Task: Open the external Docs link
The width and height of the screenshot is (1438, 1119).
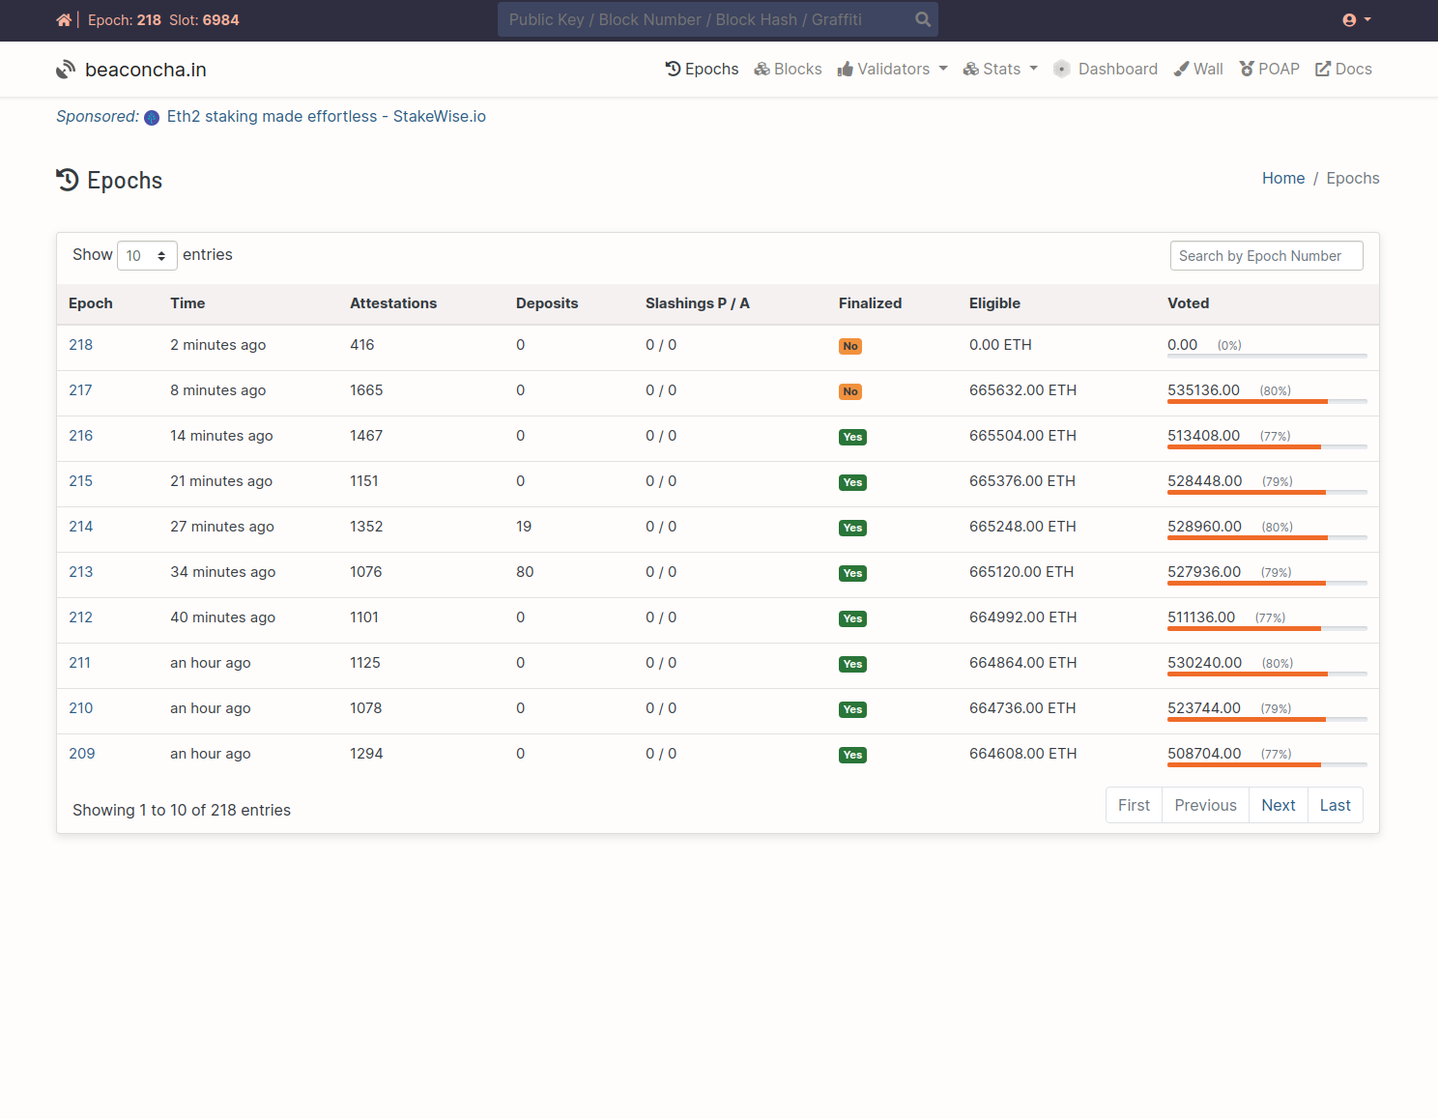Action: 1343,69
